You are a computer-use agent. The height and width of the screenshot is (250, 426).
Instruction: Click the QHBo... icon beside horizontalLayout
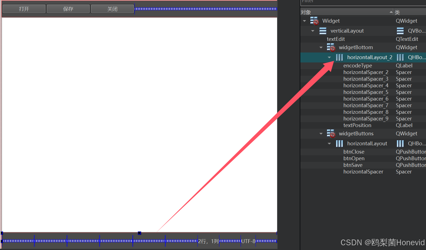(x=400, y=144)
